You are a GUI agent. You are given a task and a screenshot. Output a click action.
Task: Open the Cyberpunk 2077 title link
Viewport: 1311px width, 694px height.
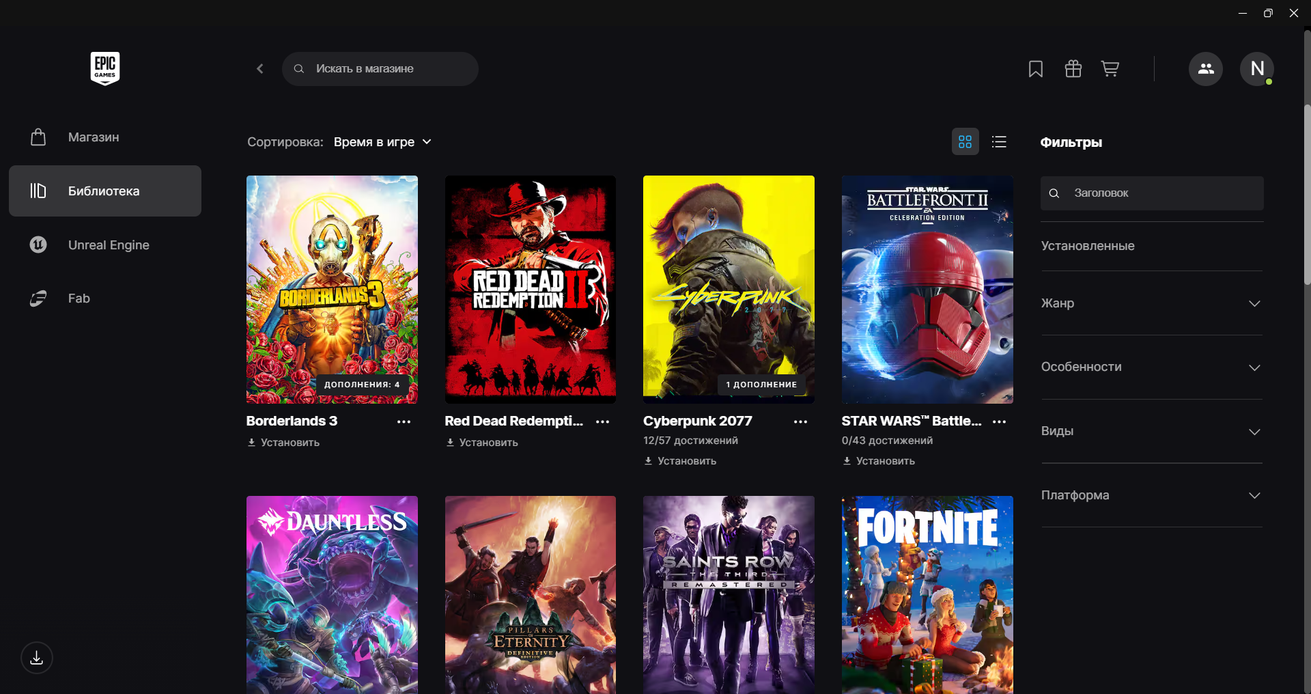pyautogui.click(x=698, y=421)
